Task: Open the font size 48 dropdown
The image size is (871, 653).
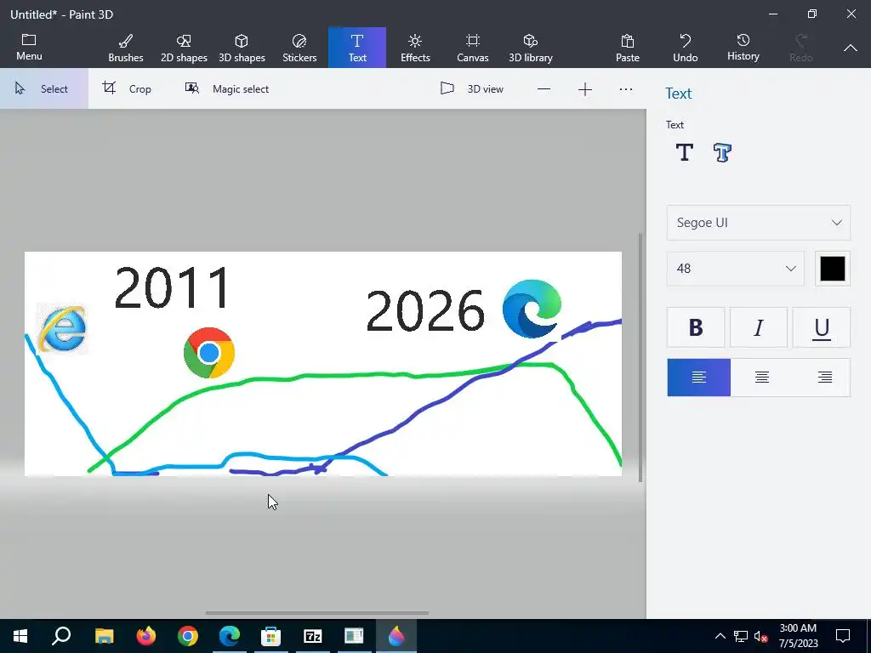Action: coord(735,269)
